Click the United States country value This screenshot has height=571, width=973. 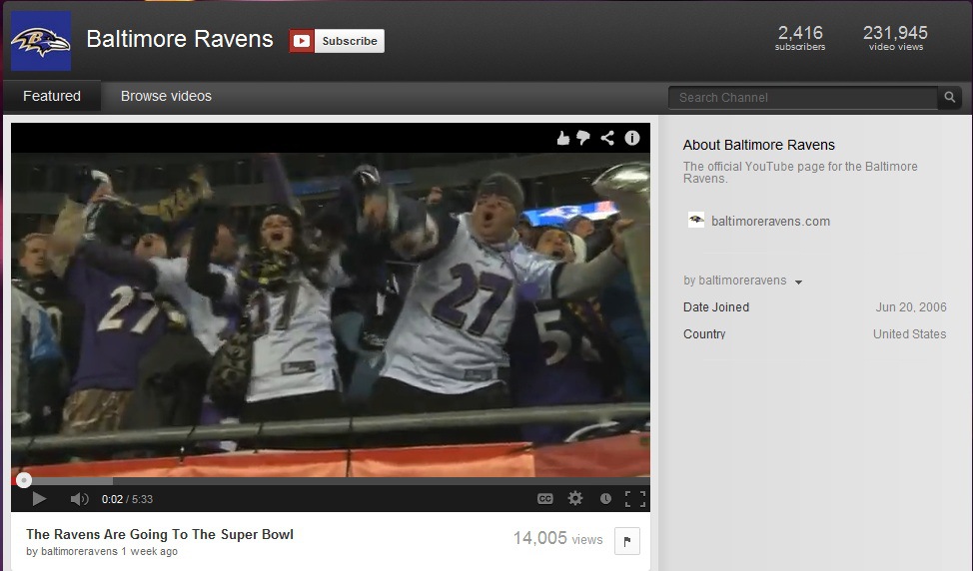[x=910, y=334]
